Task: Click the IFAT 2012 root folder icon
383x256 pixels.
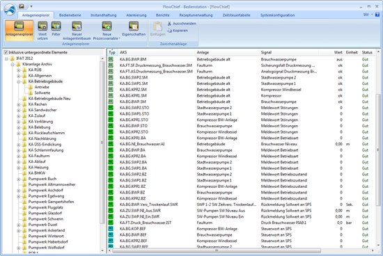Action: 13,58
